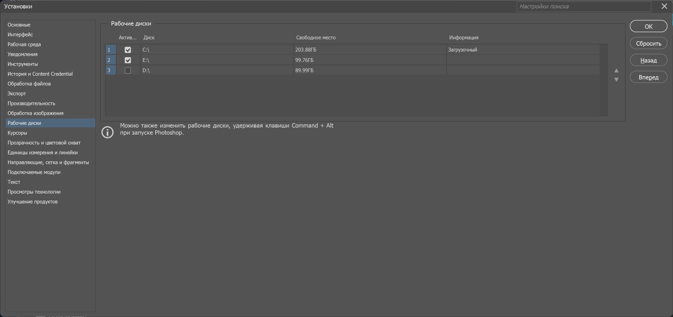Open История и Content Credential settings
The image size is (673, 317).
tap(40, 74)
